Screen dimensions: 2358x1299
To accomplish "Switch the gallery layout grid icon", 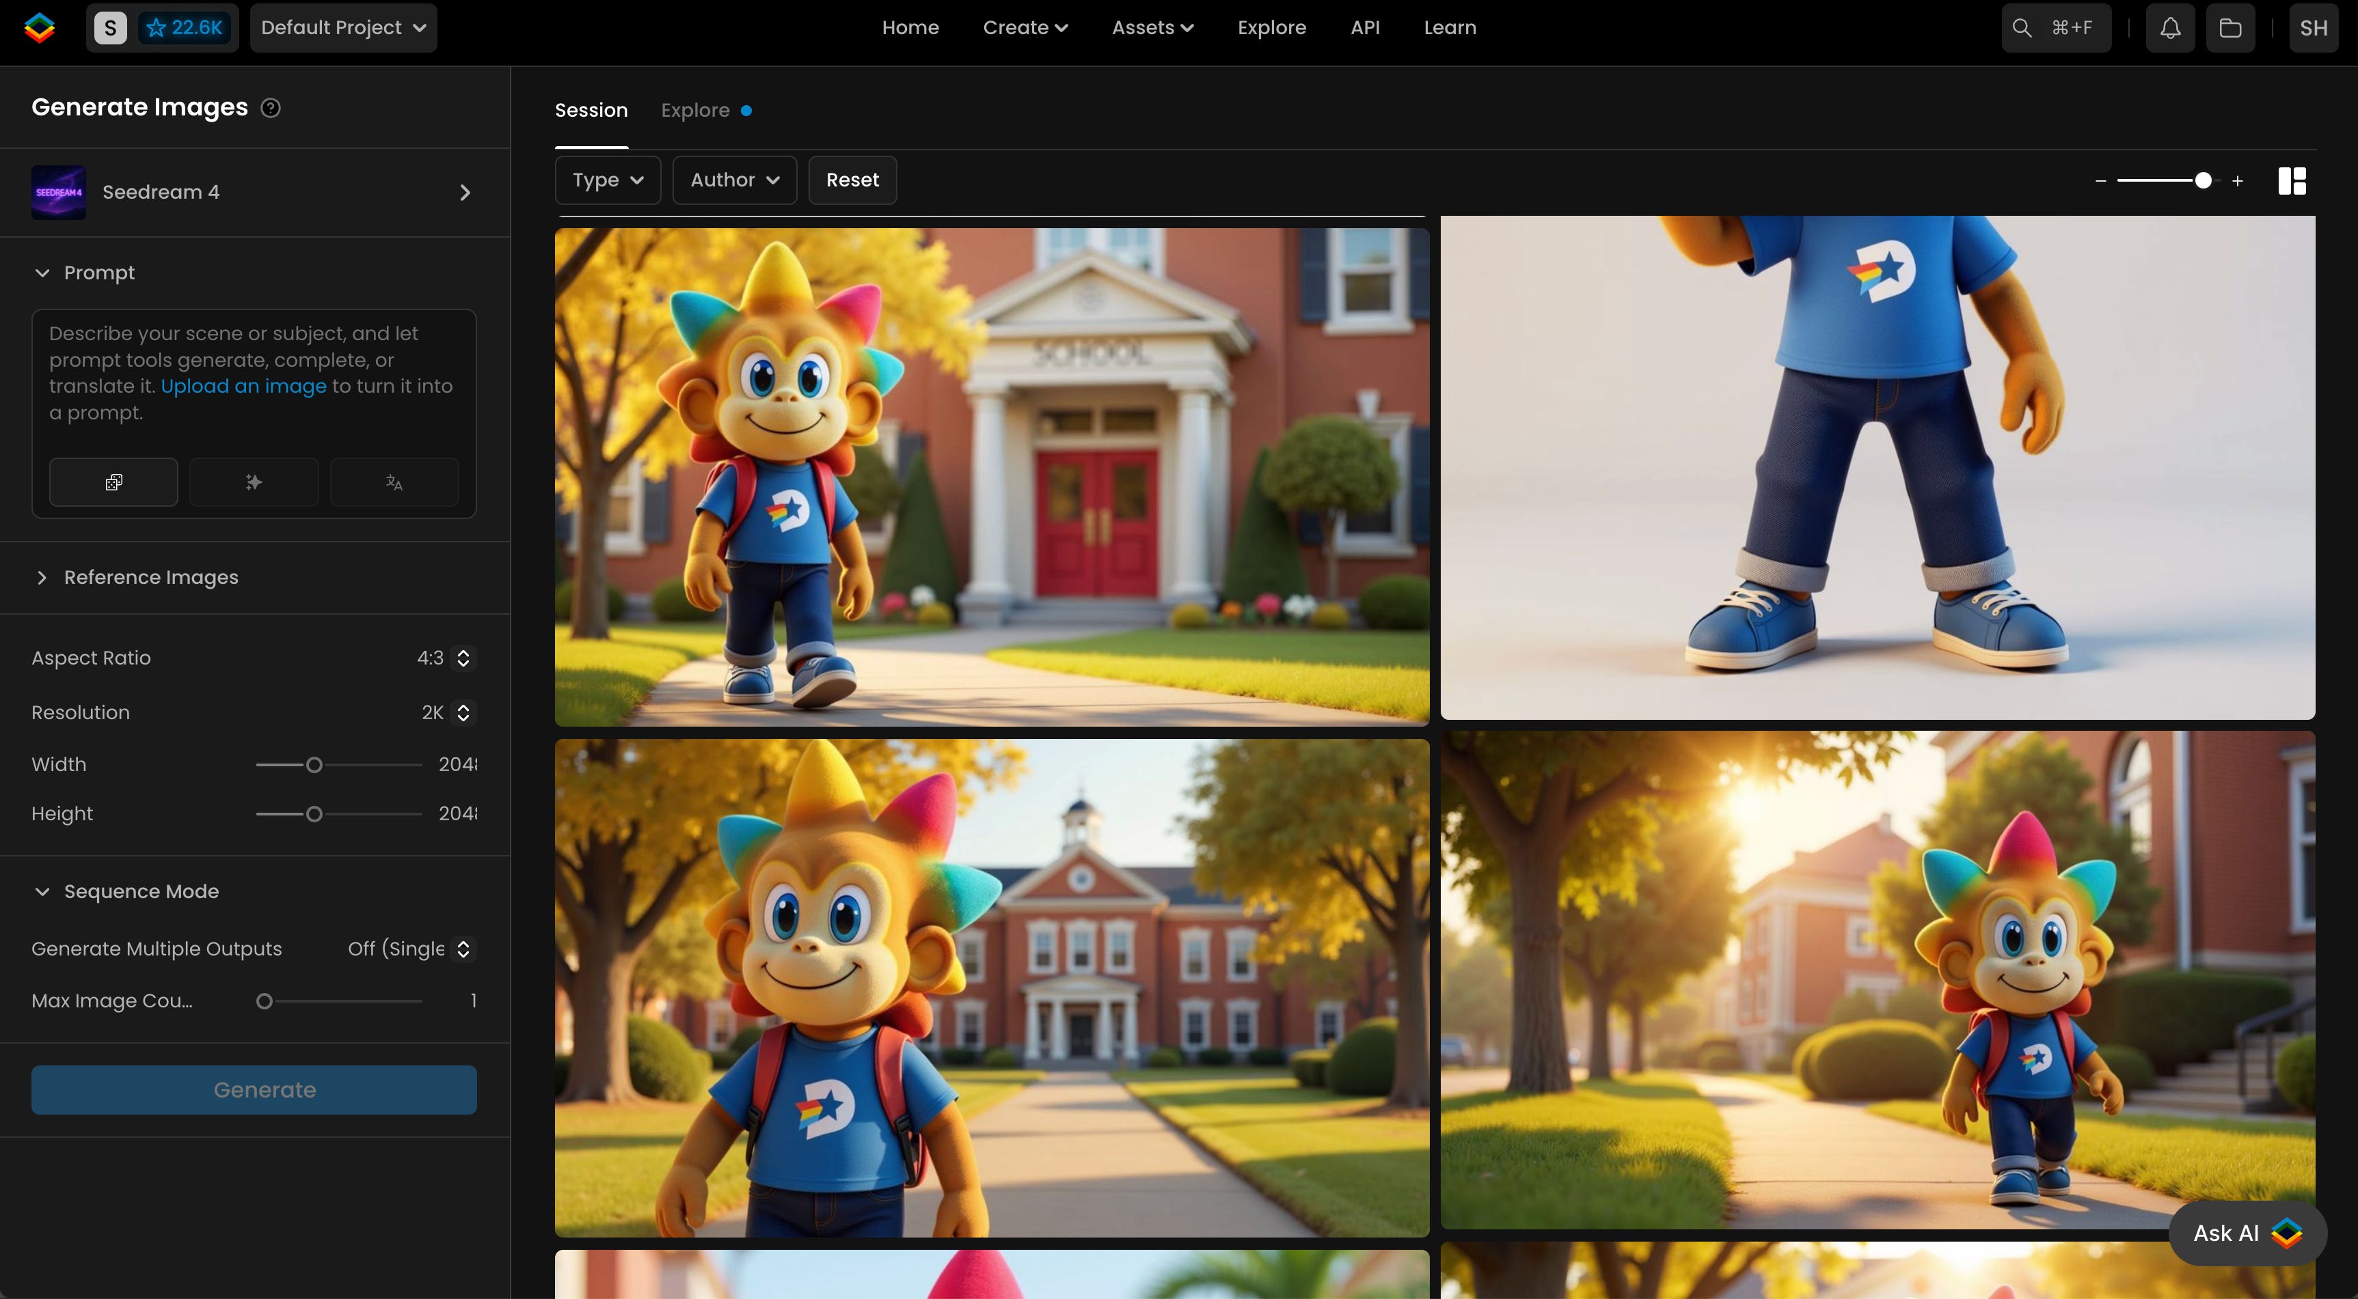I will coord(2291,180).
